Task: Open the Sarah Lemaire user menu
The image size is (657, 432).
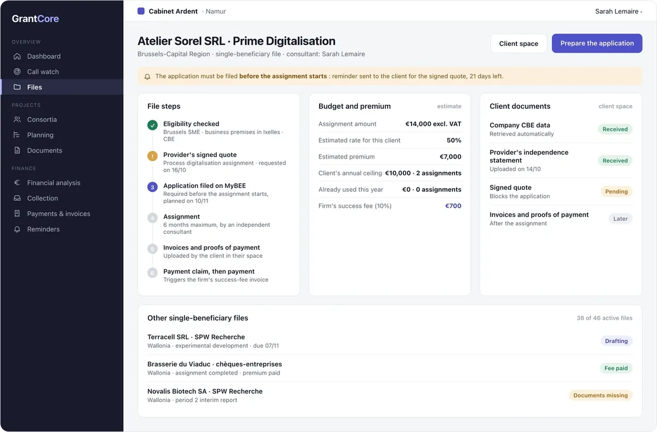Action: 618,11
